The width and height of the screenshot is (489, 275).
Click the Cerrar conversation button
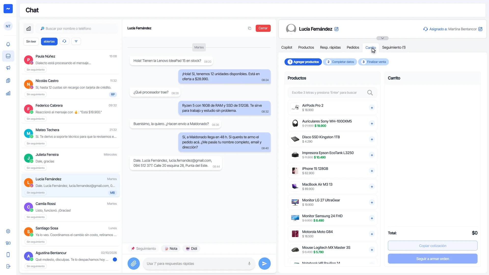point(263,28)
